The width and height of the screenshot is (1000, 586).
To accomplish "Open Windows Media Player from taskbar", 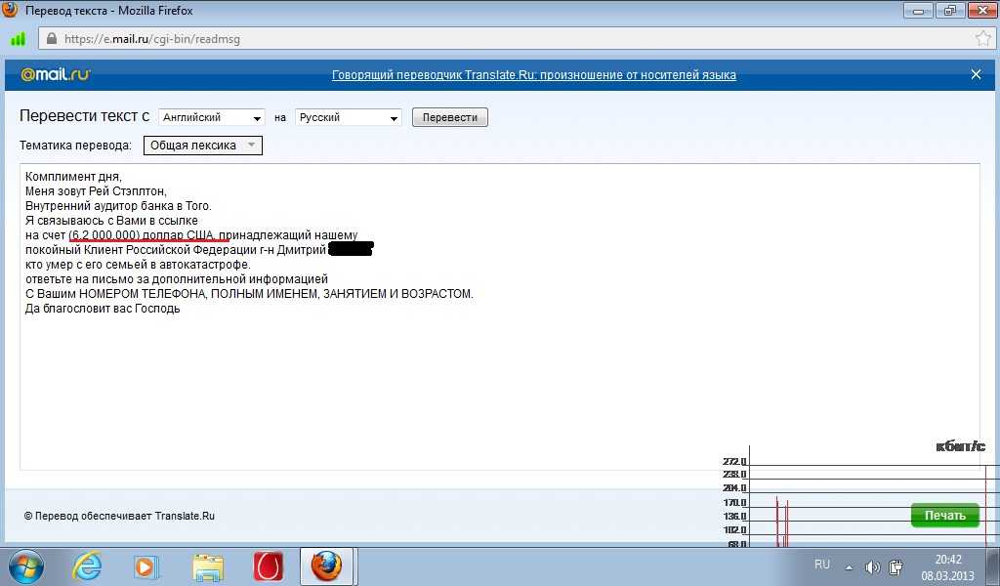I will point(146,566).
